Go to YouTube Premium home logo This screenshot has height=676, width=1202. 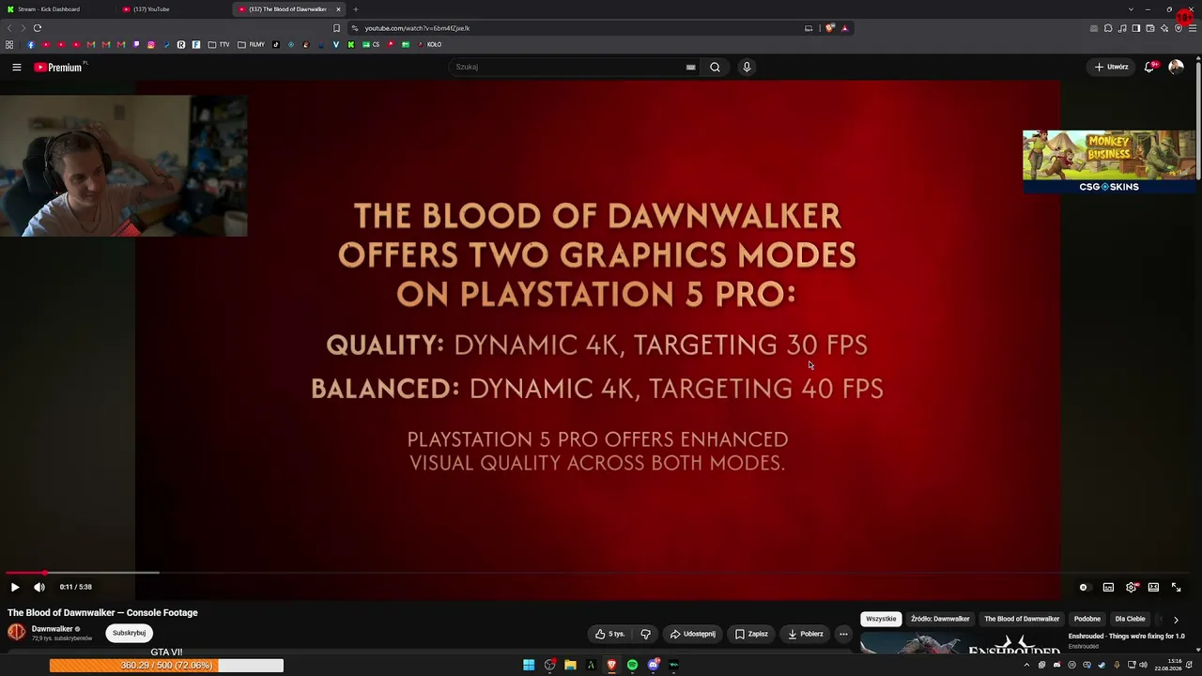click(60, 67)
